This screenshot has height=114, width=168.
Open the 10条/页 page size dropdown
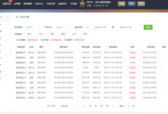click(x=65, y=106)
